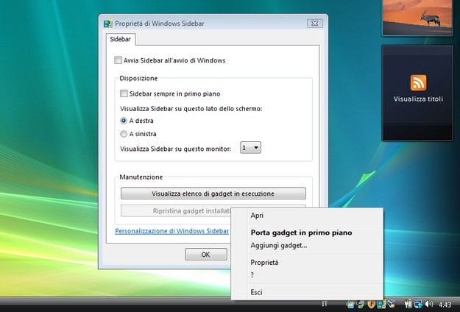Click the Windows Sidebar icon in dialog title bar
Screen dimensions: 460x312
(x=108, y=24)
